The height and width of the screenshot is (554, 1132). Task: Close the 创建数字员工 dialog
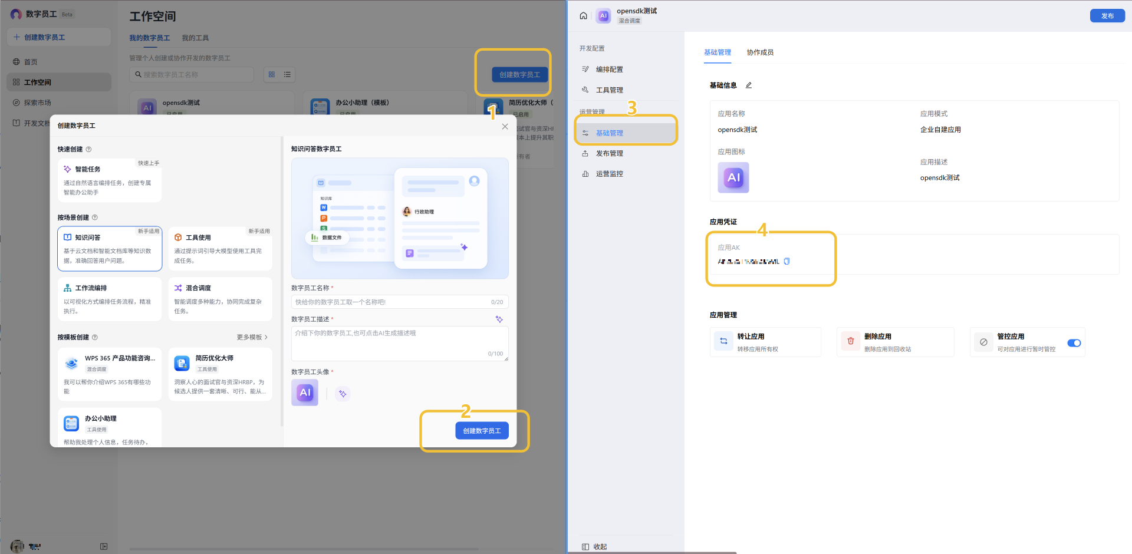tap(505, 127)
